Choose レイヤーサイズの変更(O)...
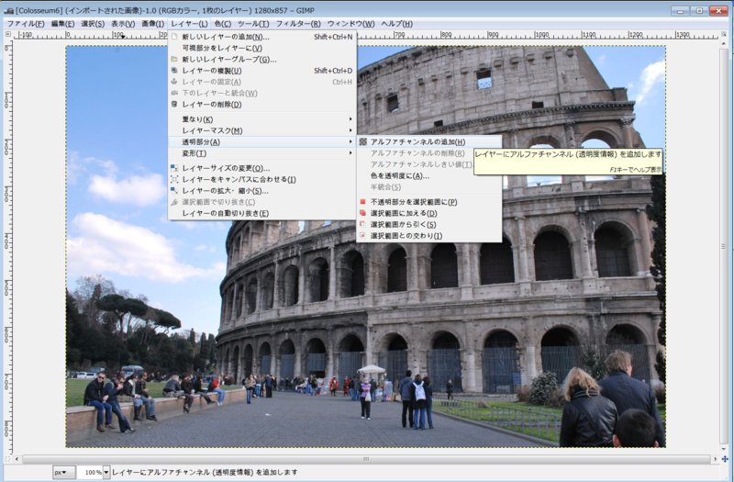The height and width of the screenshot is (482, 734). 262,168
